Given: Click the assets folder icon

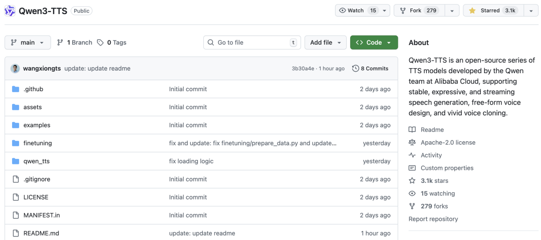Looking at the screenshot, I should tap(15, 107).
